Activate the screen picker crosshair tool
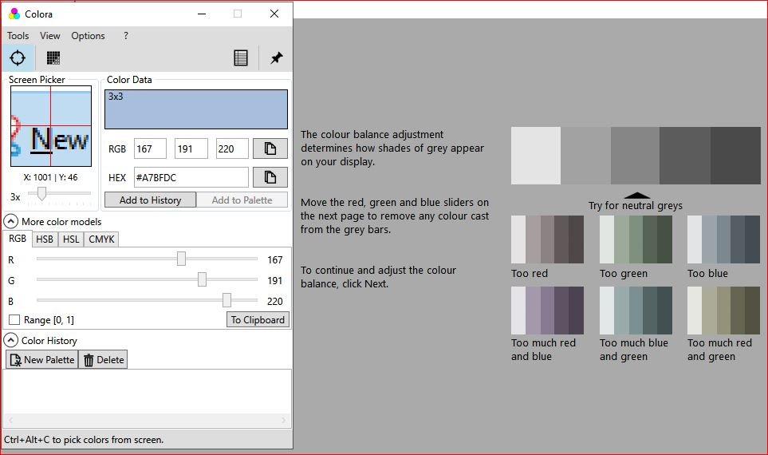This screenshot has width=768, height=455. (x=18, y=57)
